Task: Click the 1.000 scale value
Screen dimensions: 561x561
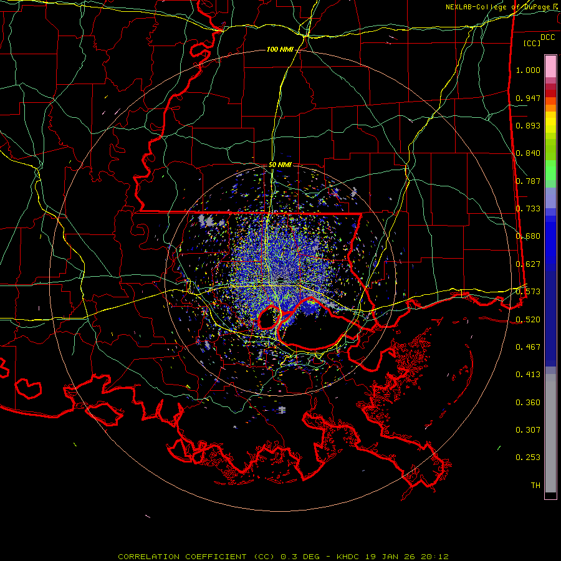Action: click(x=528, y=70)
